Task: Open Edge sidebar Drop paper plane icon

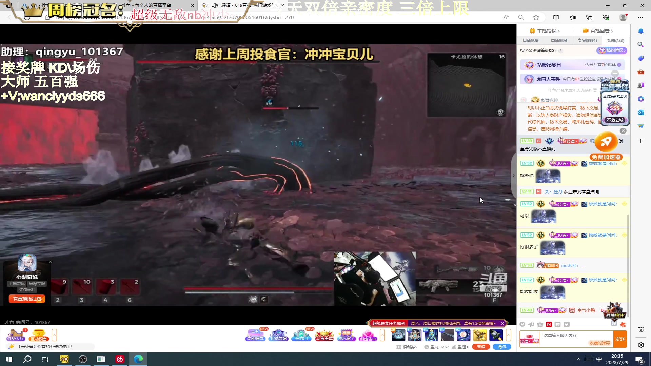Action: point(640,126)
